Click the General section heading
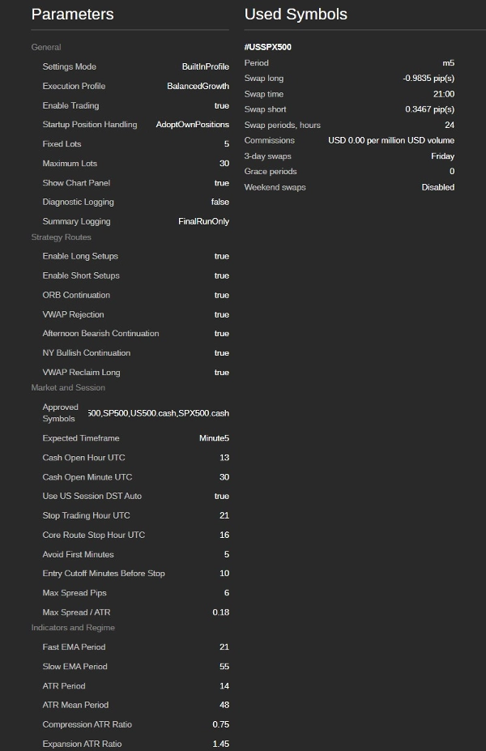 [46, 47]
